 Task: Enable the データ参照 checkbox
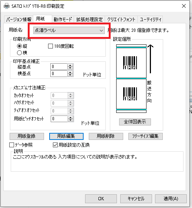(12, 145)
